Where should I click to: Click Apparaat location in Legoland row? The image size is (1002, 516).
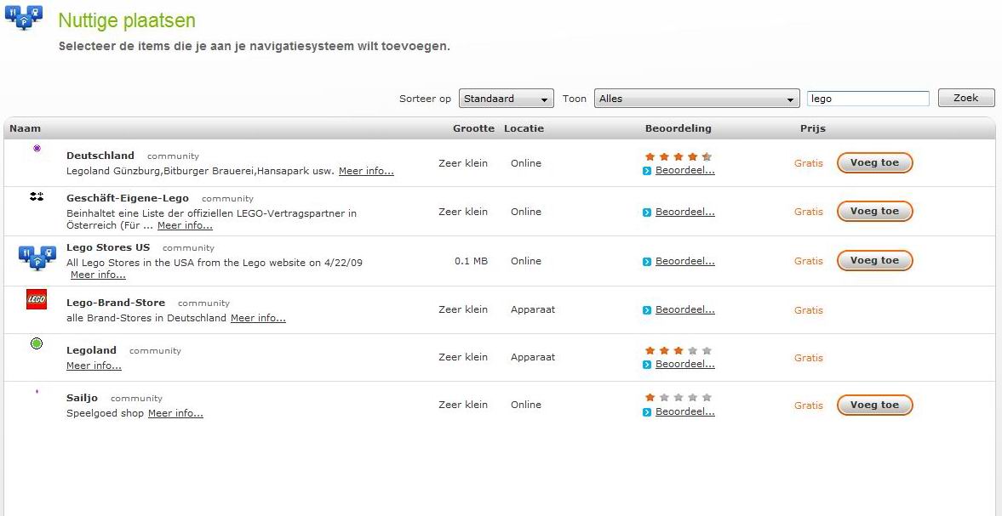point(533,357)
